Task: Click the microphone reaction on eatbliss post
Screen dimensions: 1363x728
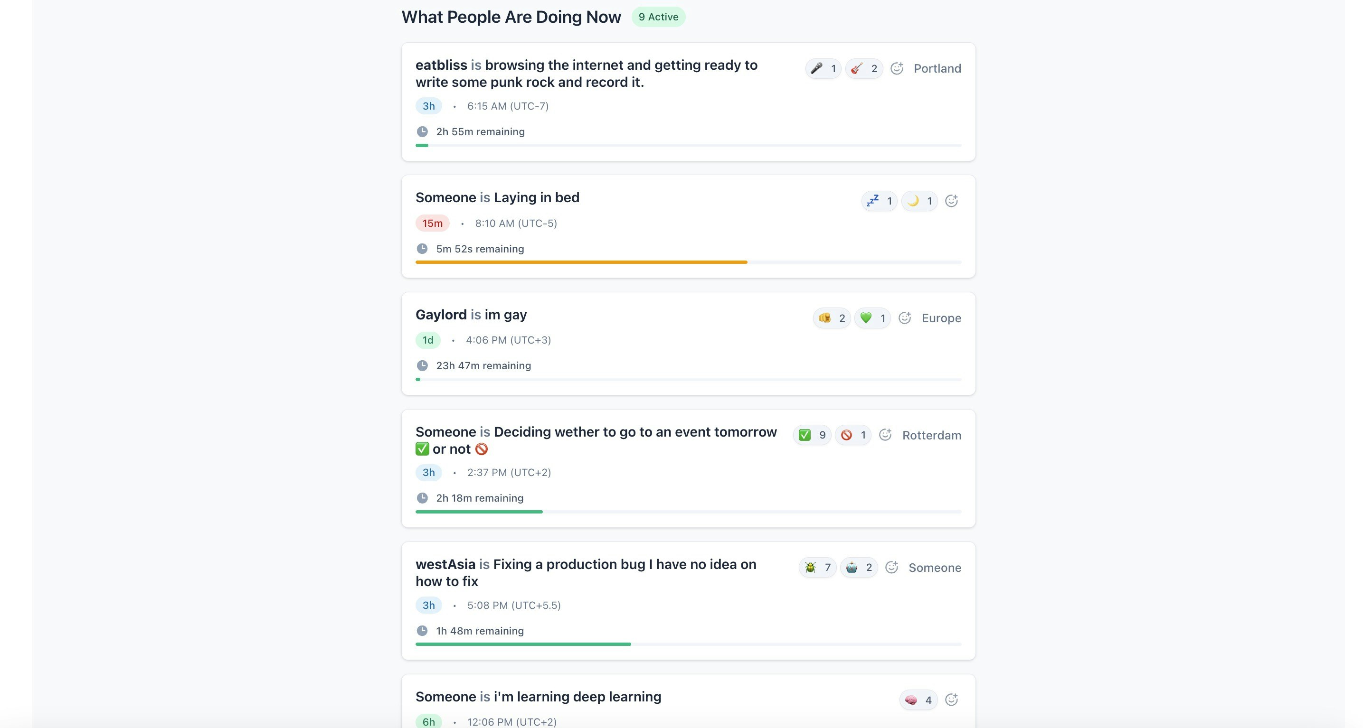Action: 823,69
